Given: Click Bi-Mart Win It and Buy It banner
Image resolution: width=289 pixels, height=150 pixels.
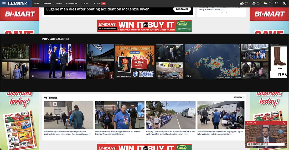Looking at the screenshot, I should pos(144,26).
